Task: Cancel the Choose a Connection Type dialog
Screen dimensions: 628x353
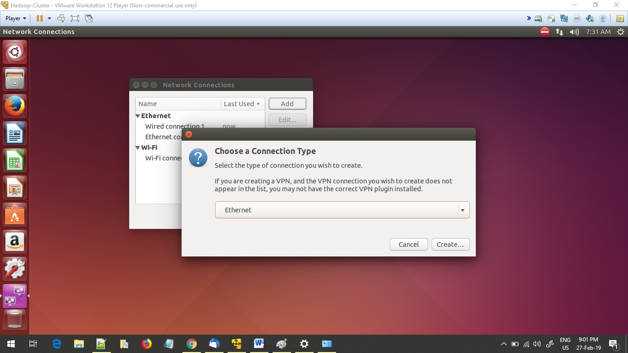Action: coord(409,245)
